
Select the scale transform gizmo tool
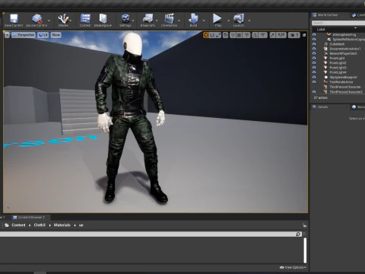click(x=218, y=35)
